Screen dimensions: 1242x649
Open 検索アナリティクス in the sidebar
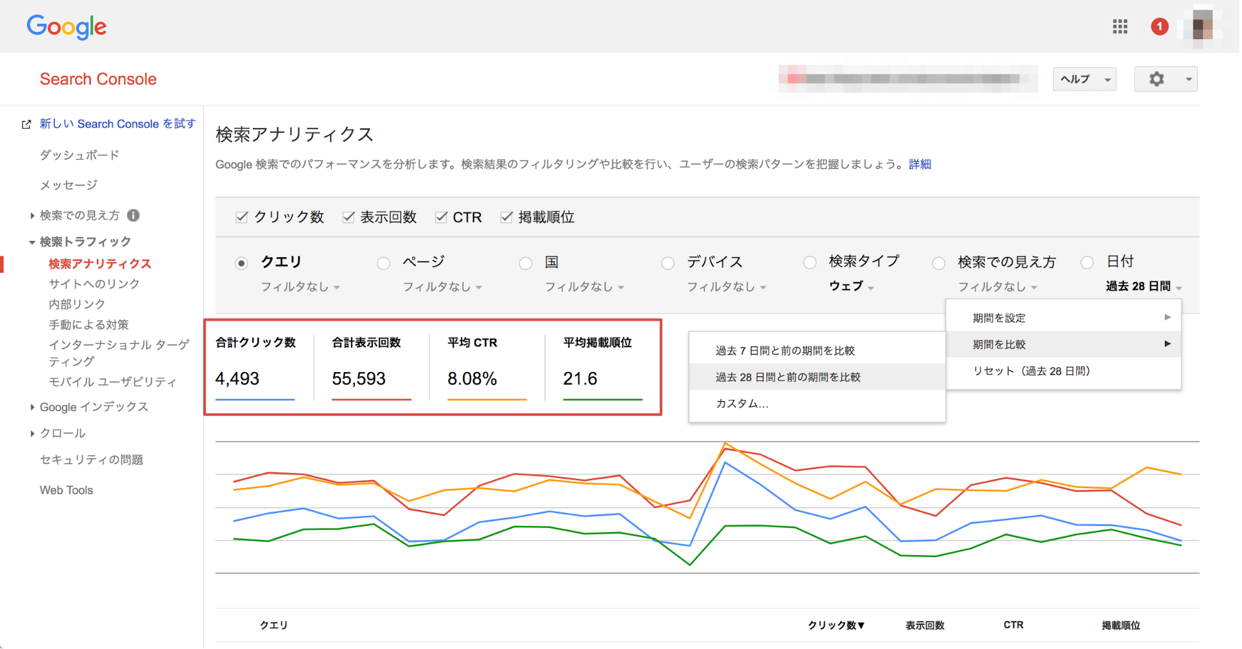100,264
